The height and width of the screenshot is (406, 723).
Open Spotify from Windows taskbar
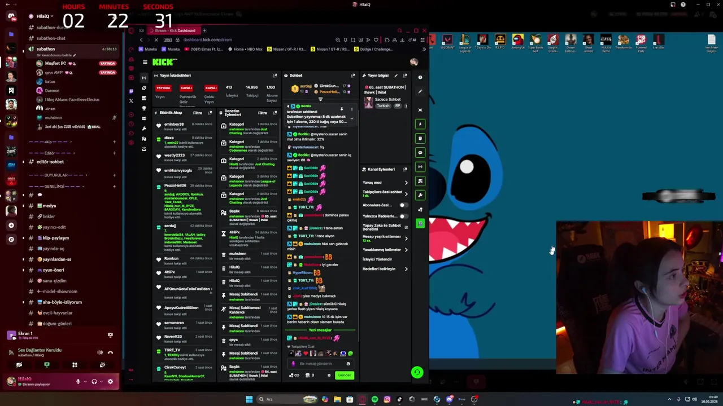click(x=374, y=399)
